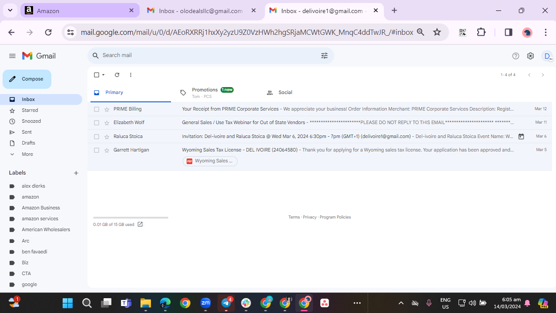Open the tab search dropdown in Chrome
The width and height of the screenshot is (556, 313).
[x=10, y=10]
